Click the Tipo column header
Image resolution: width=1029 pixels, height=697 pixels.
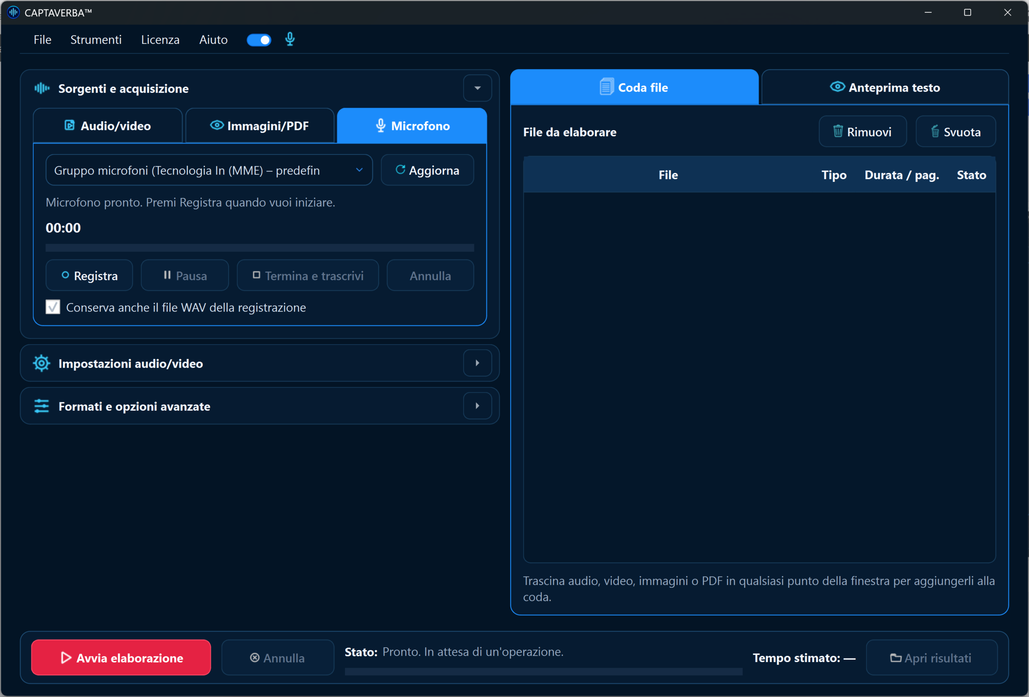(x=834, y=175)
